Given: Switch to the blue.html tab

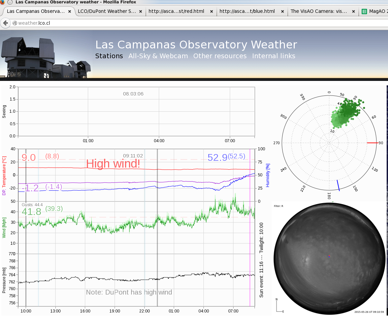Looking at the screenshot, I should 252,12.
